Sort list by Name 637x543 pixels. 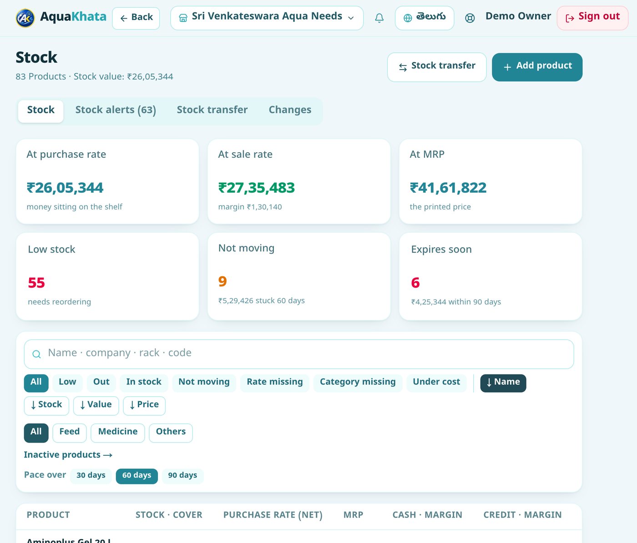(503, 383)
